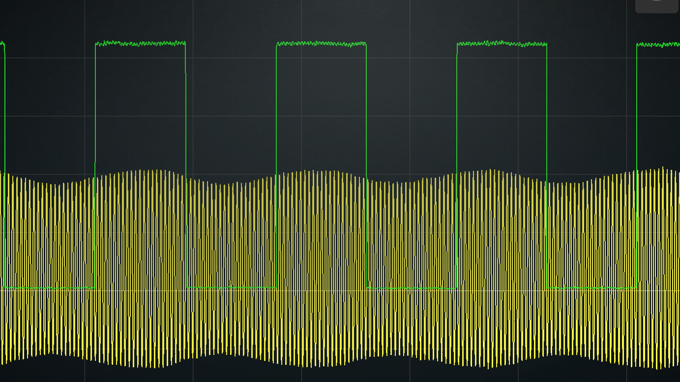Click green low level between second and third pulses

point(412,288)
